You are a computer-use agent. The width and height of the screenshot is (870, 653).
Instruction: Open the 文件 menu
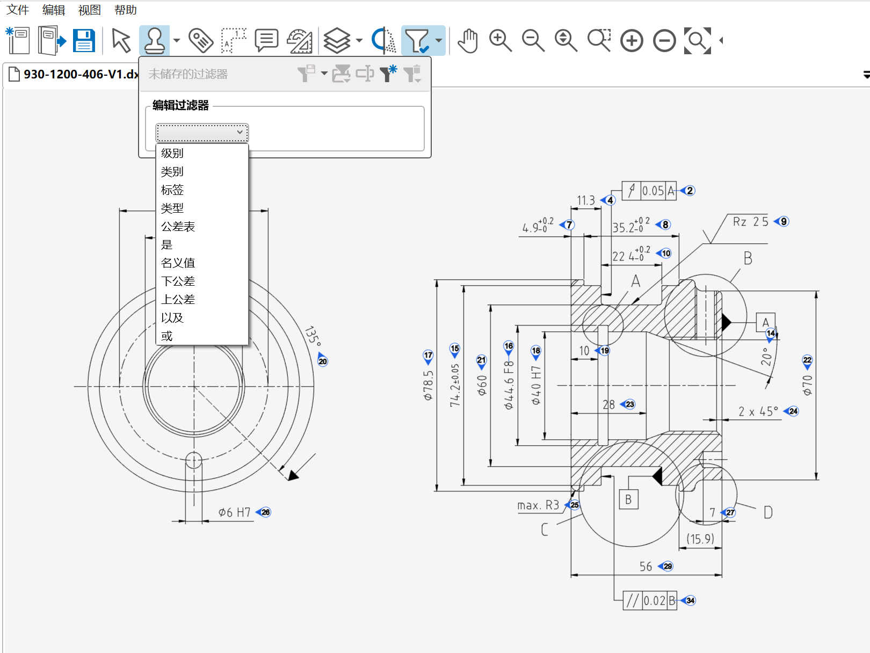pyautogui.click(x=17, y=10)
